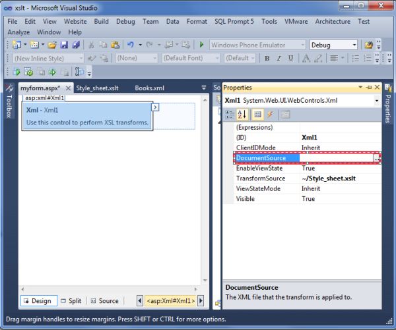Close the myform.aspx tab
This screenshot has height=330, width=396.
(x=68, y=88)
